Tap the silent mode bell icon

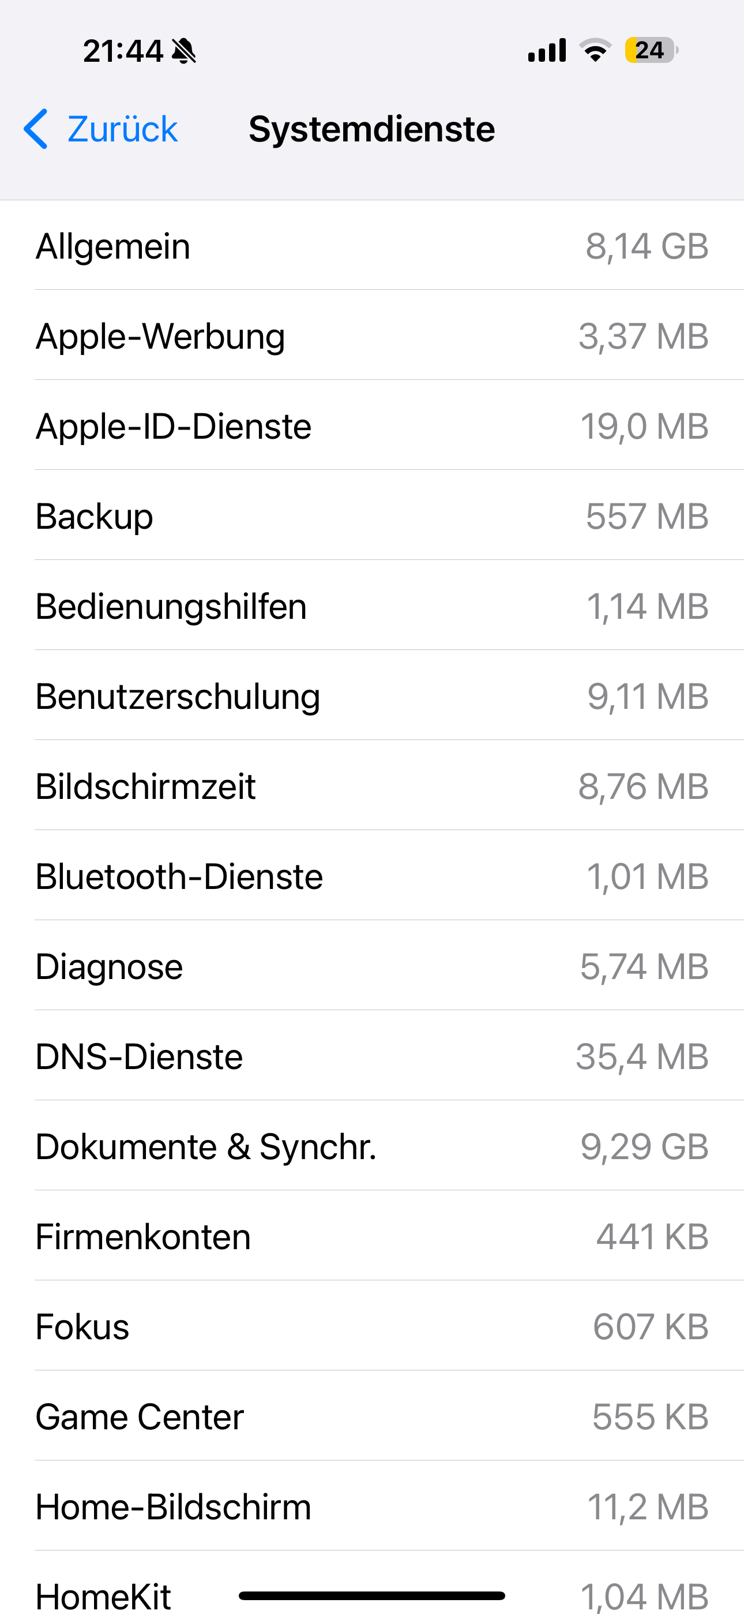coord(183,51)
